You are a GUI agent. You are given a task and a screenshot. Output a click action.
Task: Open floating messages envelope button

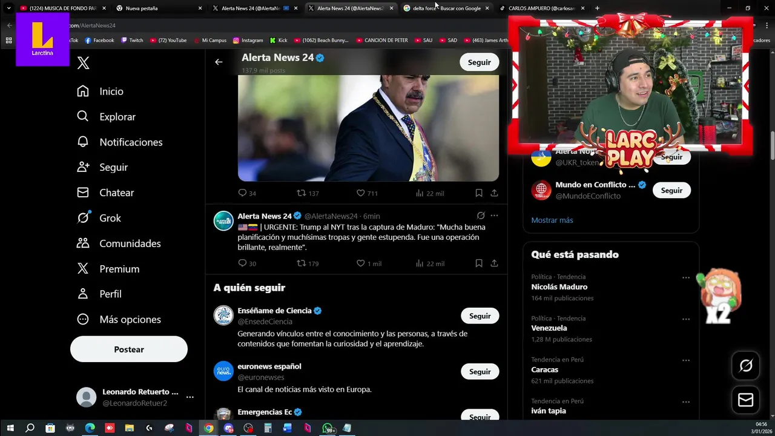coord(746,400)
